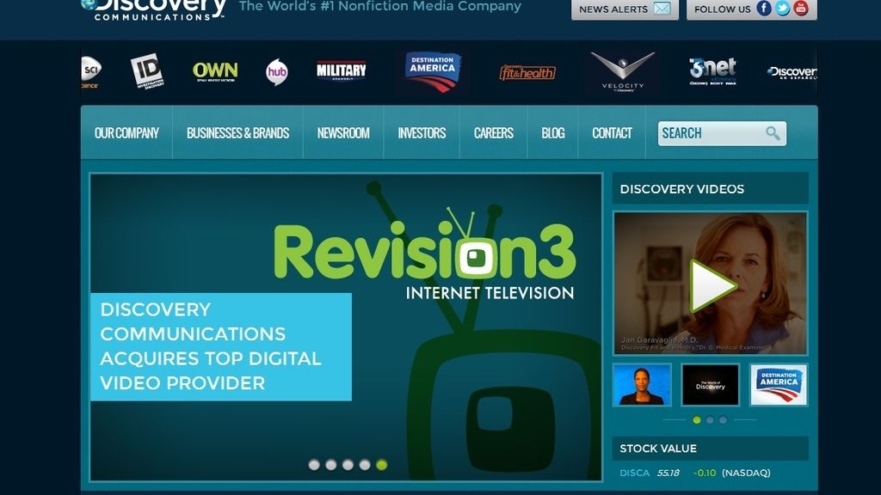The width and height of the screenshot is (881, 495).
Task: Open the Hub channel logo
Action: (276, 72)
